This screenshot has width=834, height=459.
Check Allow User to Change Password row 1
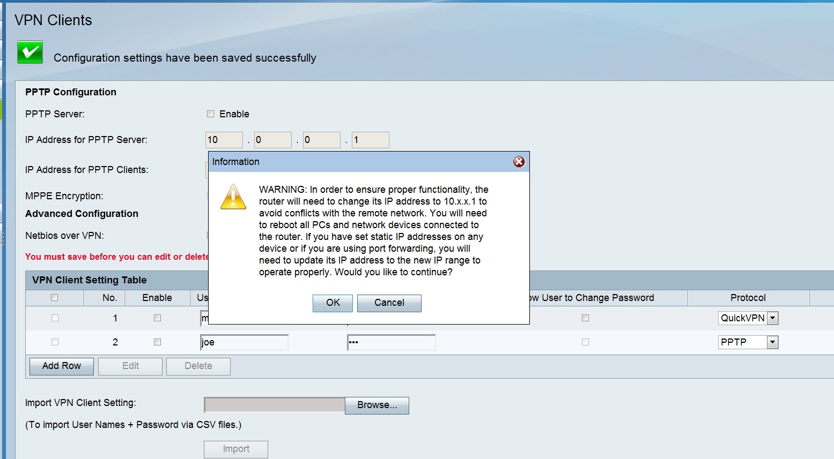(585, 318)
